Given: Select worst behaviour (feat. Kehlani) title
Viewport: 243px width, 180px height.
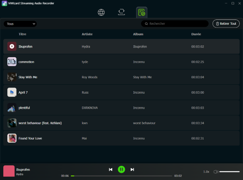Looking at the screenshot, I should coord(40,123).
